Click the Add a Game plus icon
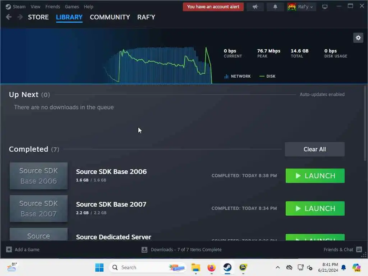The height and width of the screenshot is (276, 368). click(x=9, y=249)
